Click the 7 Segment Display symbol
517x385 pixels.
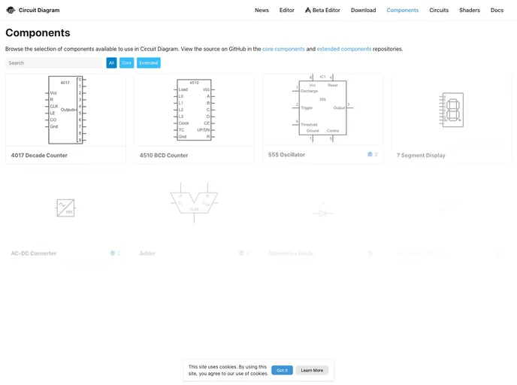coord(452,110)
